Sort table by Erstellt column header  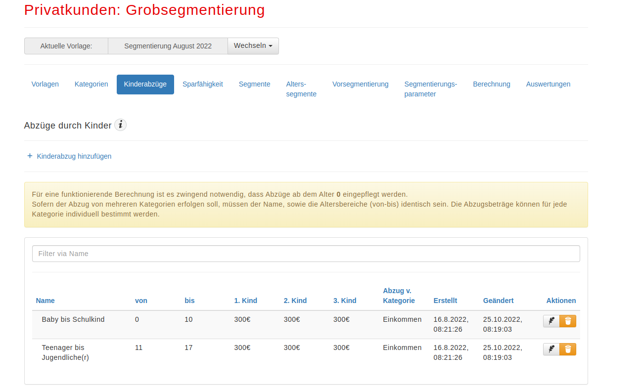click(x=445, y=301)
